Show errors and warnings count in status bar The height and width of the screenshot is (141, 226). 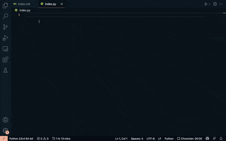click(x=43, y=138)
